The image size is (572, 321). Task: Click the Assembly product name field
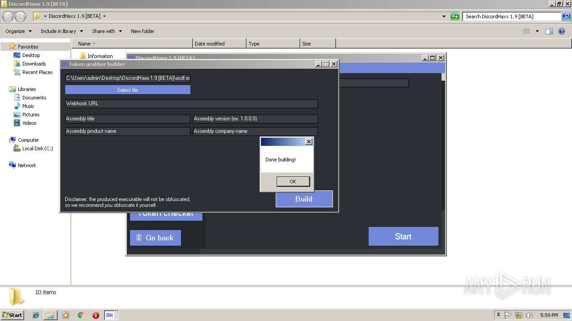(x=127, y=131)
